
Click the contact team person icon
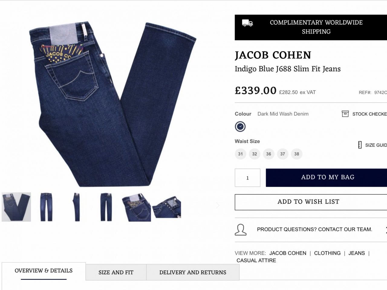pyautogui.click(x=241, y=230)
